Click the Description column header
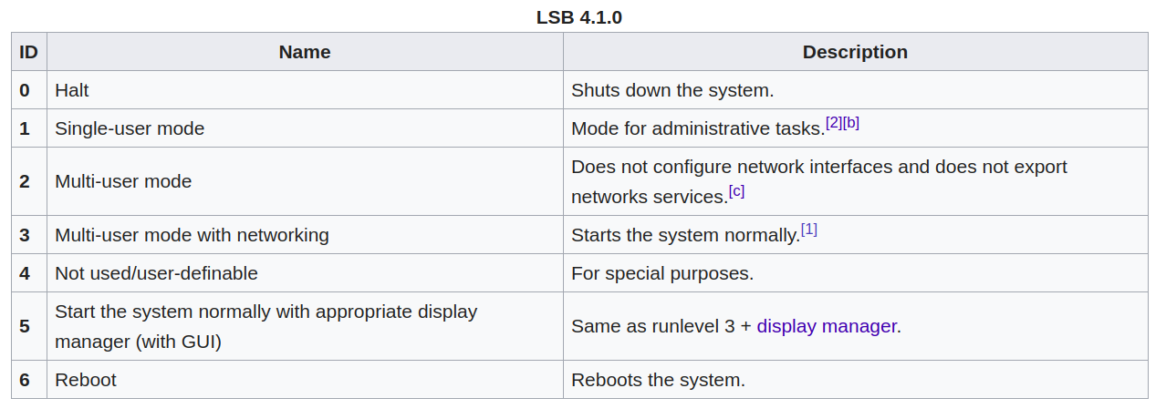 (x=855, y=52)
